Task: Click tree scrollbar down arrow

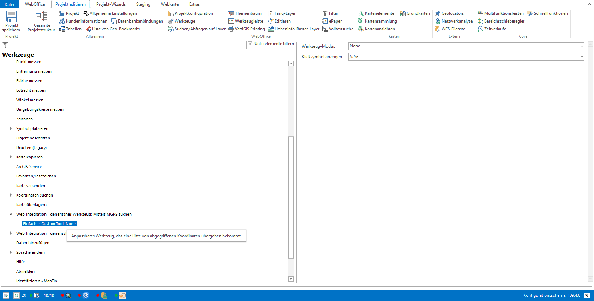Action: (x=291, y=279)
